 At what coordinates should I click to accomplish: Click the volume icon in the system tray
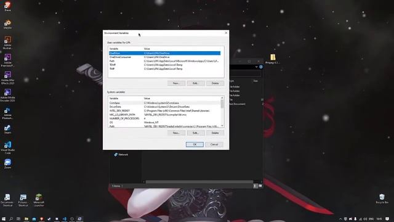pos(365,219)
